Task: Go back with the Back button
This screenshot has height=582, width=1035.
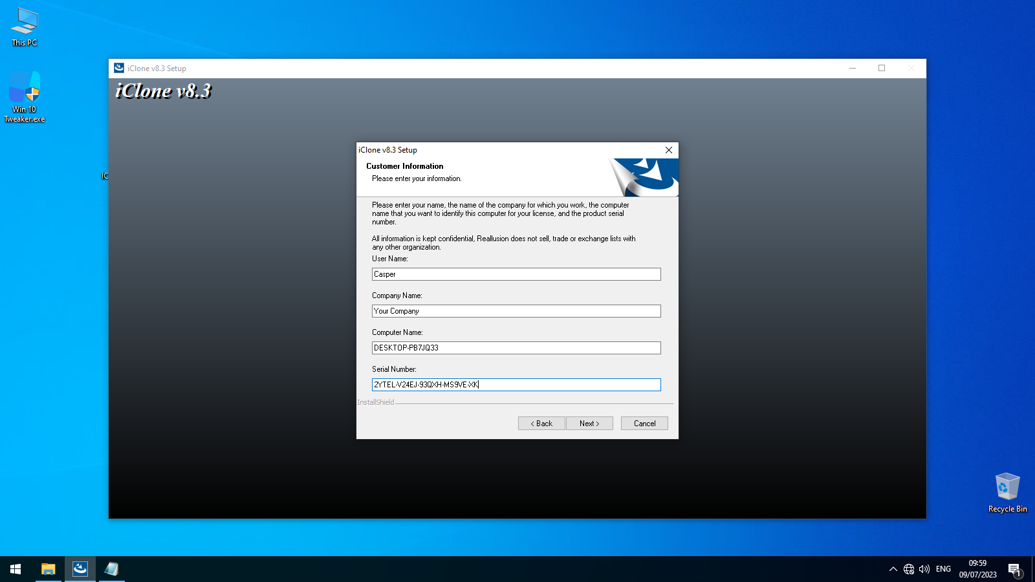Action: click(x=541, y=424)
